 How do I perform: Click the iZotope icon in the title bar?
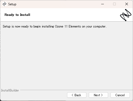(x=5, y=4)
